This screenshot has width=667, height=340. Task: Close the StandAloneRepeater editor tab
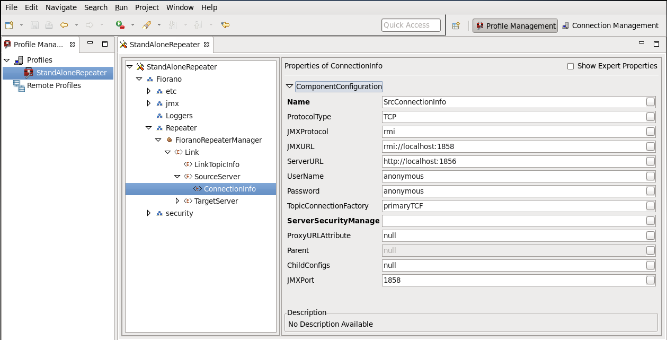pos(207,45)
